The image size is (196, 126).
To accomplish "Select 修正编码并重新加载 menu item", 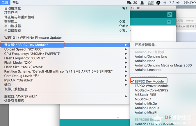I will coord(65,17).
